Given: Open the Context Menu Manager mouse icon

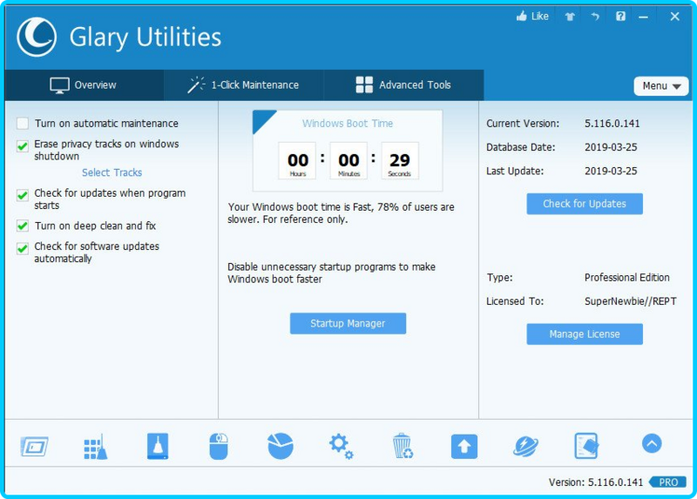Looking at the screenshot, I should tap(219, 446).
